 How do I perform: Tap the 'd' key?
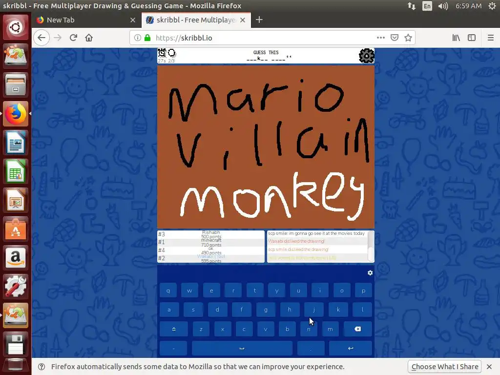pos(217,310)
